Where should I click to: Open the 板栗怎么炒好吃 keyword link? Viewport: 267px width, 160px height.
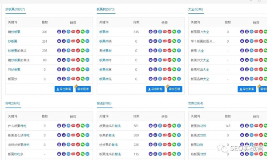19,136
